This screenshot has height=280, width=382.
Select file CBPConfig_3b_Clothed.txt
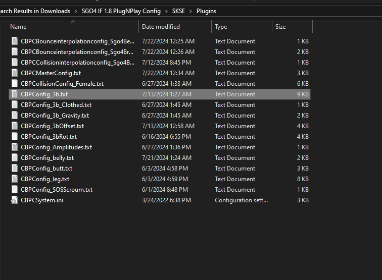tap(56, 105)
